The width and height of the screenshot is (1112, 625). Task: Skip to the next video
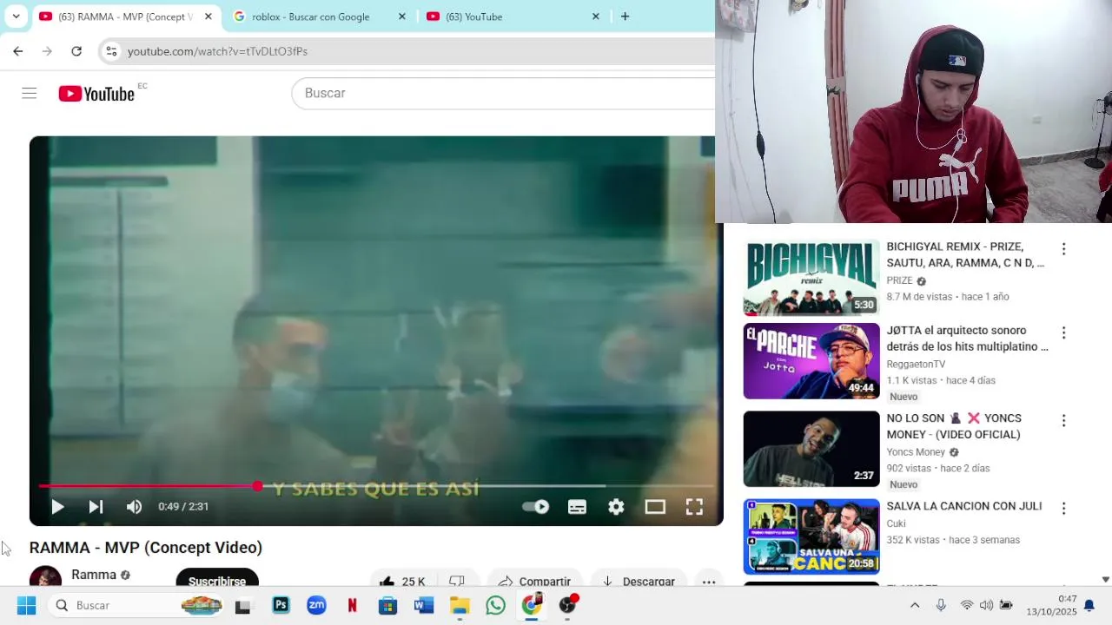(x=96, y=507)
